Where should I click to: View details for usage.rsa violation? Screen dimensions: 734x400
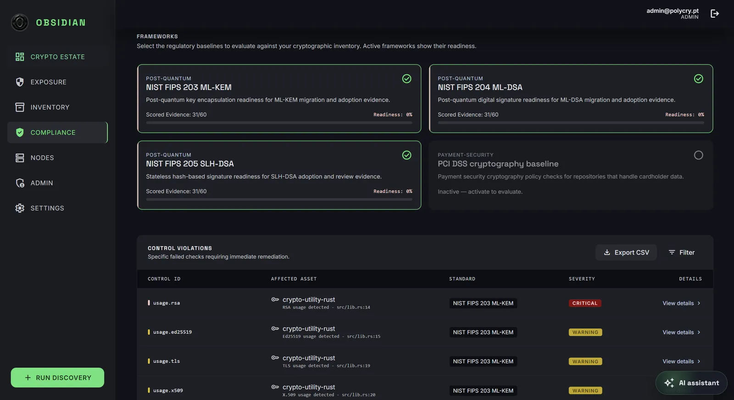[681, 303]
